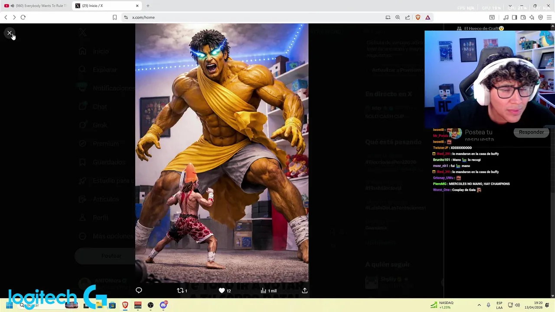Open Brave Rewards triangle icon
The width and height of the screenshot is (555, 312).
[428, 17]
